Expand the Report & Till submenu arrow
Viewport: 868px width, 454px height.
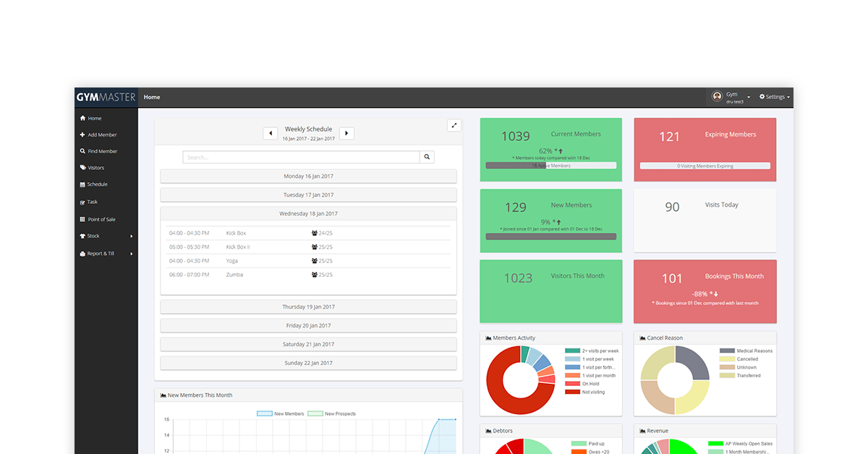point(132,254)
